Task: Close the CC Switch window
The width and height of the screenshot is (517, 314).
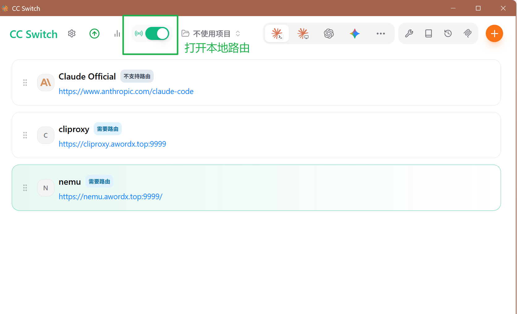Action: coord(503,8)
